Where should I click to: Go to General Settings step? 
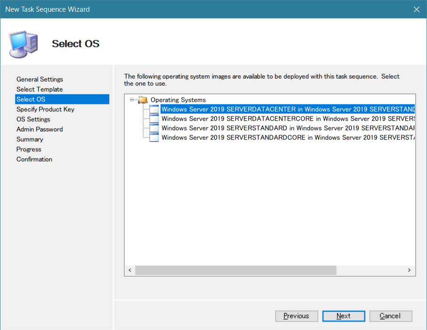[40, 79]
